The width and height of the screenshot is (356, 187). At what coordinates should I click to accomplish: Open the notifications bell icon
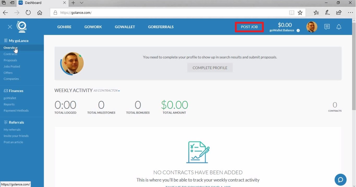tap(339, 27)
